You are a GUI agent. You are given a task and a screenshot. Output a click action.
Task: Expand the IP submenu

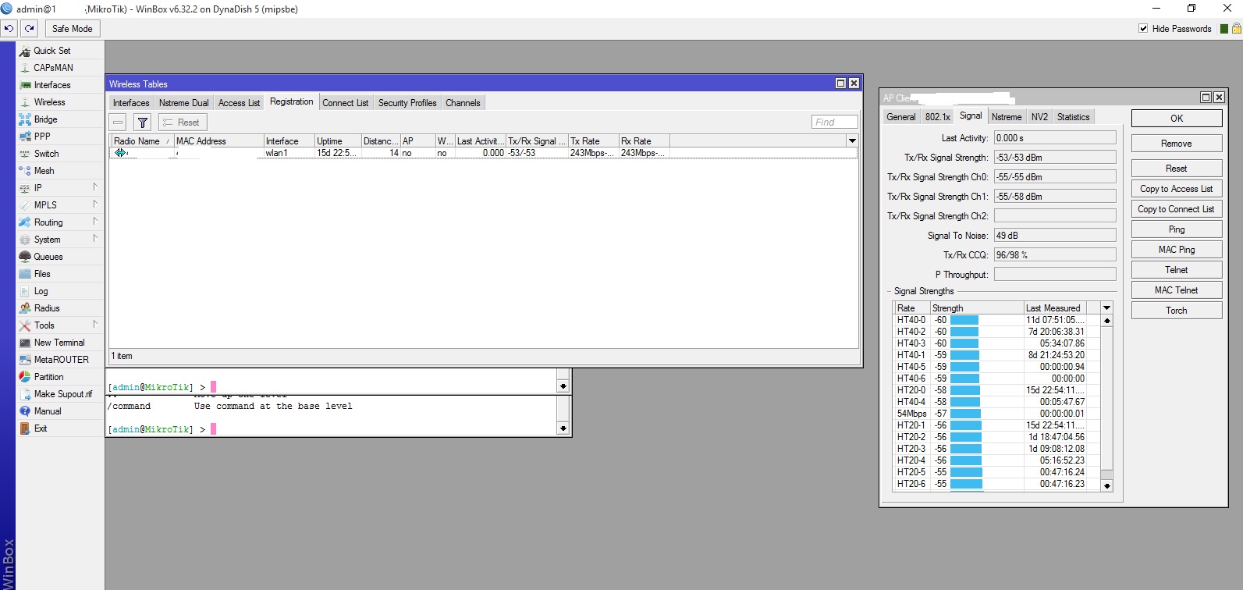click(37, 188)
